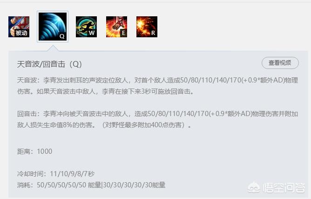Select the passive skill icon labeled 被动
The image size is (311, 199).
19,27
